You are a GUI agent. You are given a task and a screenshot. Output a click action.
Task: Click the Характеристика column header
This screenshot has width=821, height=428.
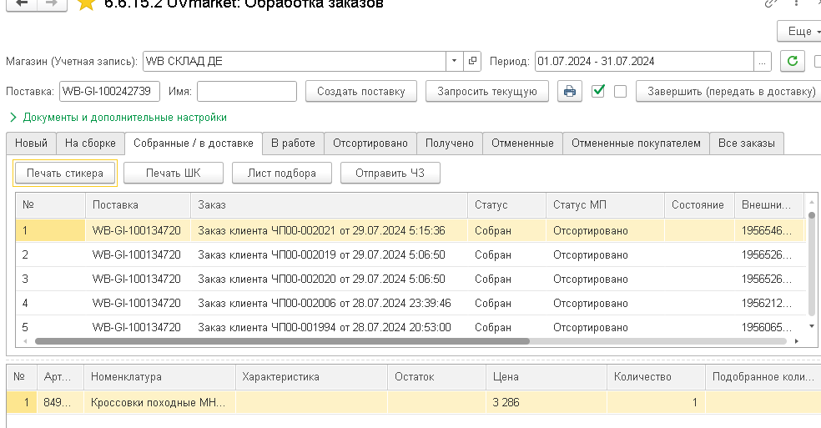pos(311,376)
